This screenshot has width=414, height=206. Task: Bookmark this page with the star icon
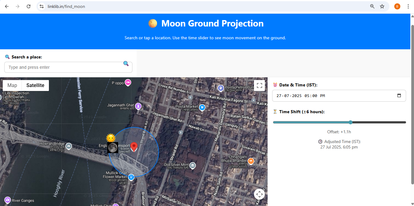[382, 6]
